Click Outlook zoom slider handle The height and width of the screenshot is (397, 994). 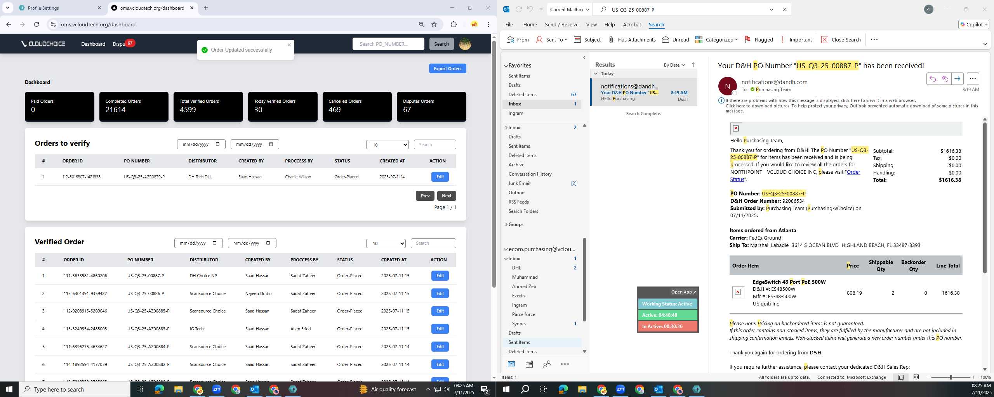pos(951,377)
